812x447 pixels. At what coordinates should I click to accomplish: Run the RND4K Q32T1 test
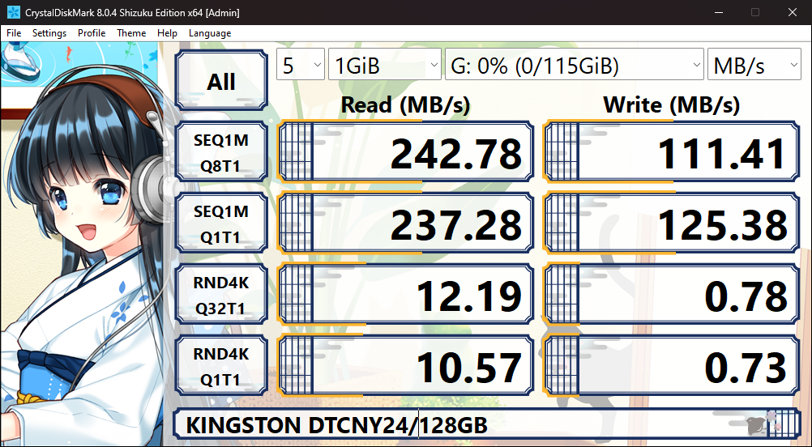[221, 296]
